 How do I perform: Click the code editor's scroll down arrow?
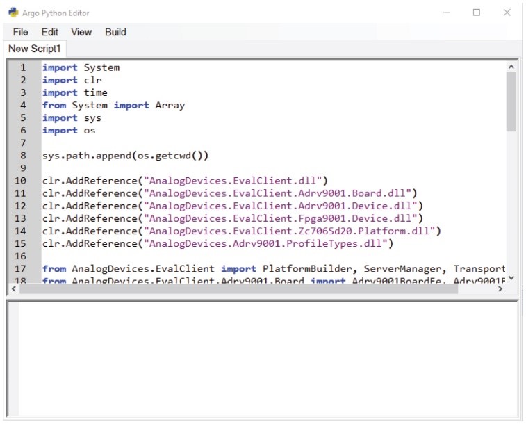[511, 278]
